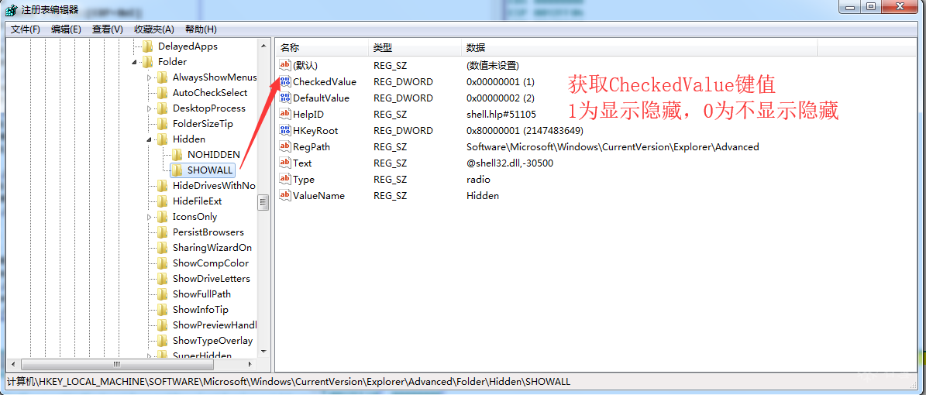Select the ShowFullPath tree key
Screen dimensions: 926x395
[202, 294]
